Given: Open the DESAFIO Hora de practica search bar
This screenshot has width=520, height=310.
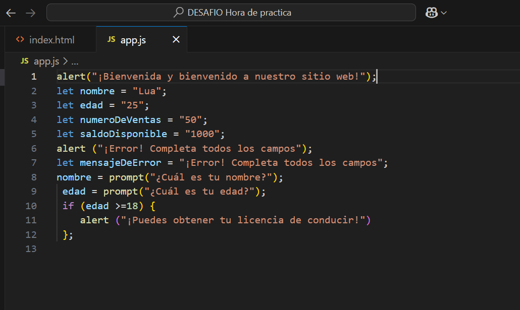Looking at the screenshot, I should pos(231,13).
